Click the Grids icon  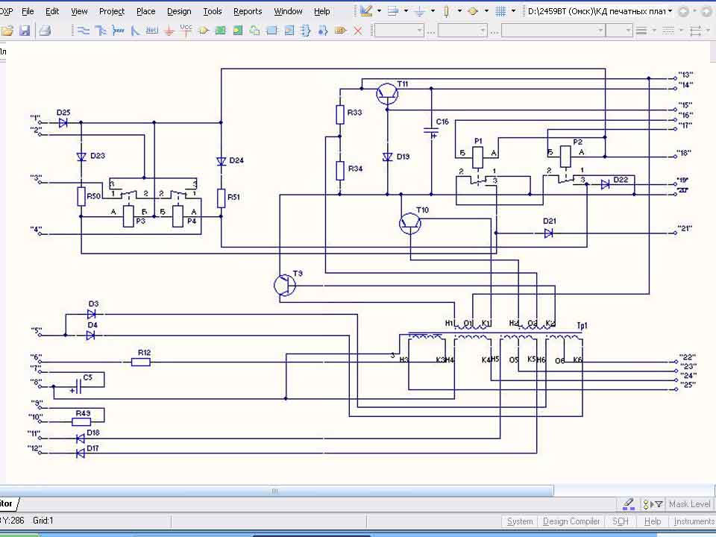[500, 11]
